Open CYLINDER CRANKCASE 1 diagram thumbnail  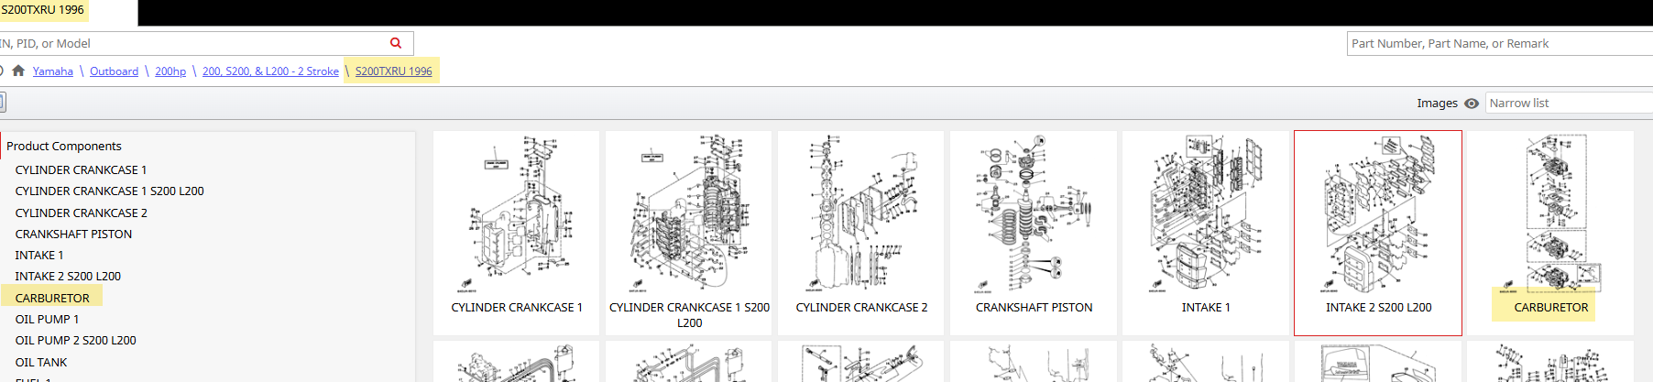tap(517, 233)
